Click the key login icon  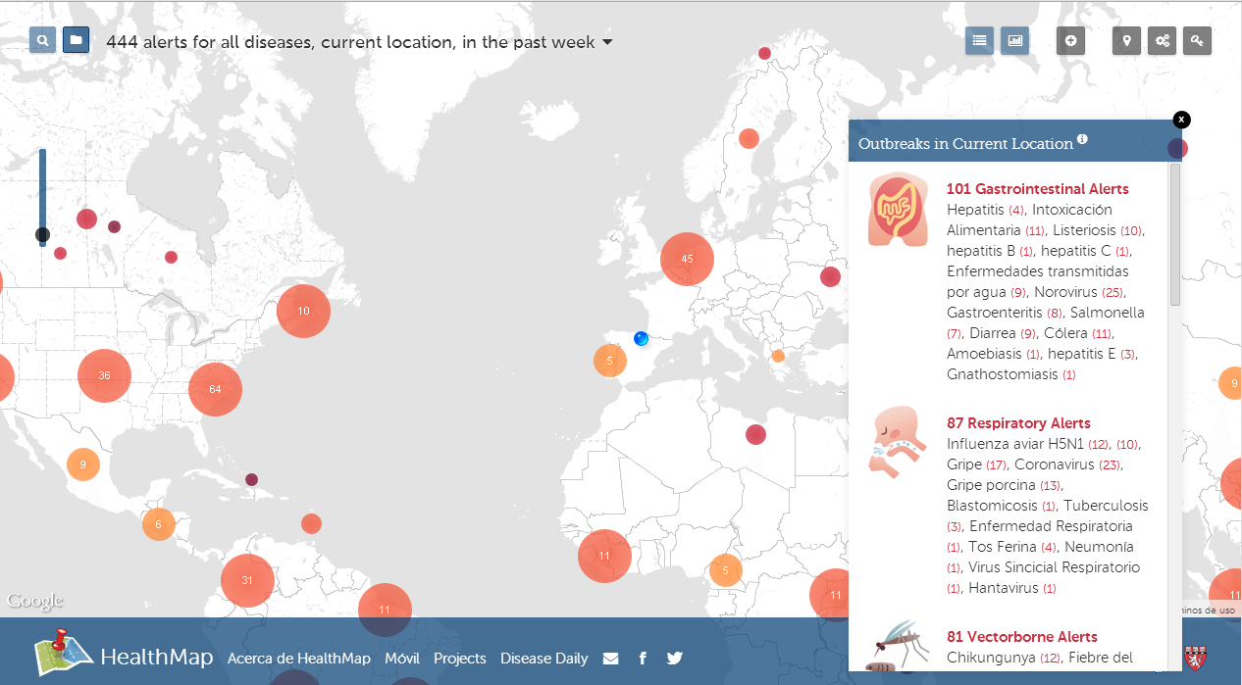1197,40
